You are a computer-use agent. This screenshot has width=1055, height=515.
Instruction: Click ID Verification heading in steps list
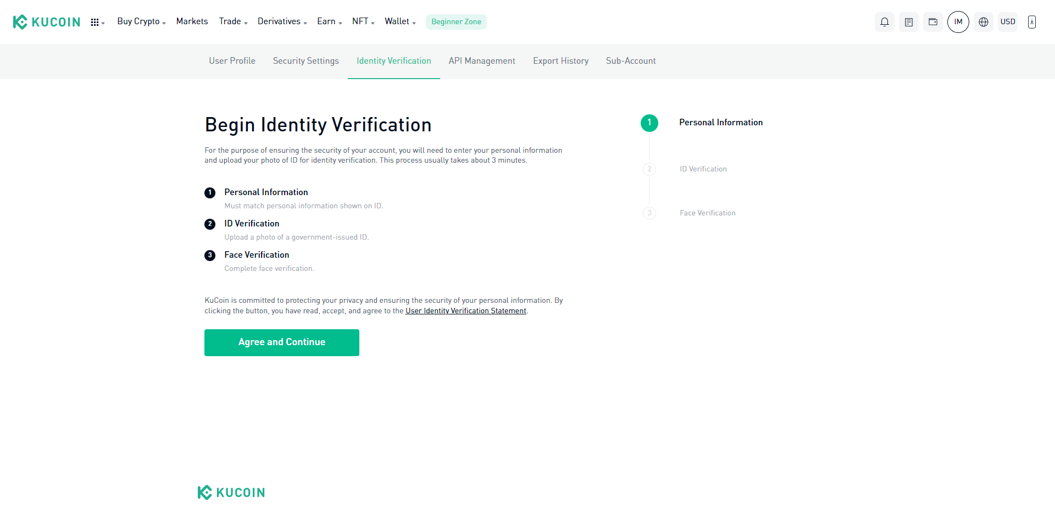pos(252,224)
